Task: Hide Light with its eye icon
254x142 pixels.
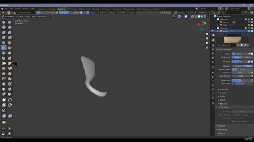Action: (x=249, y=25)
